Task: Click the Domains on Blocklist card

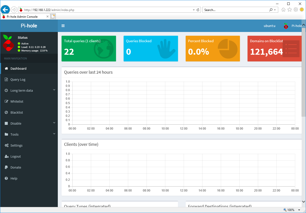Action: coord(274,48)
